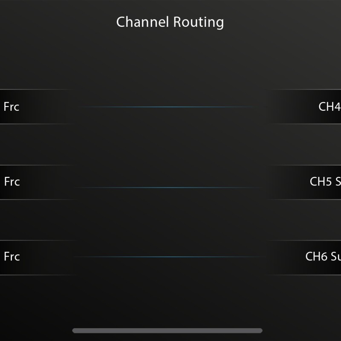This screenshot has height=341, width=341.
Task: Edit the CH4 destination label
Action: [329, 107]
